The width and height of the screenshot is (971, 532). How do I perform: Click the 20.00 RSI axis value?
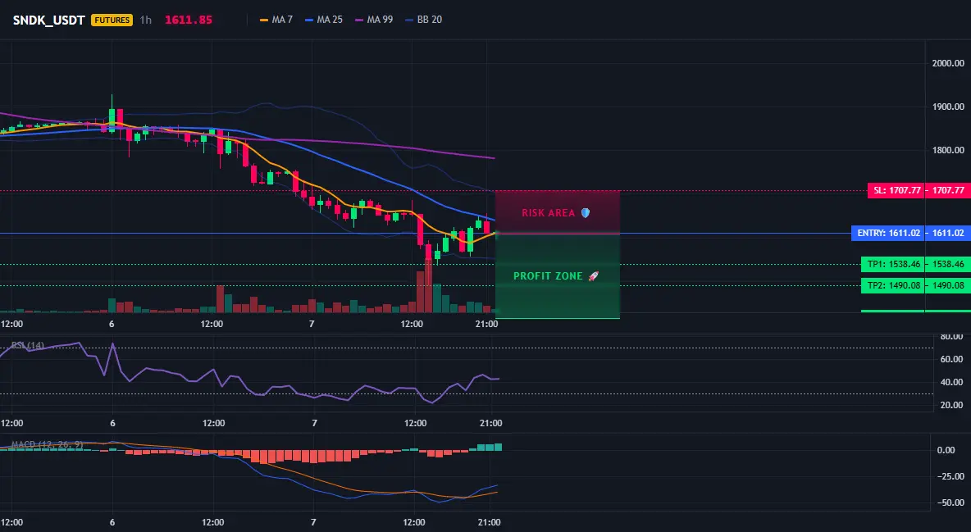pos(952,405)
